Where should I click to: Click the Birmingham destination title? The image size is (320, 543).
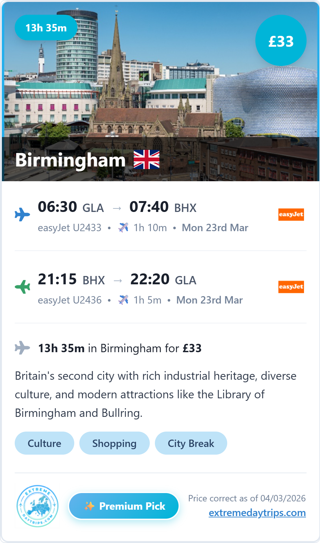coord(70,160)
